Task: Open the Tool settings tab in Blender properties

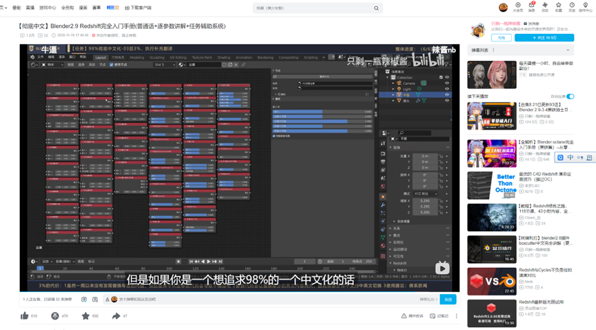Action: tap(383, 143)
